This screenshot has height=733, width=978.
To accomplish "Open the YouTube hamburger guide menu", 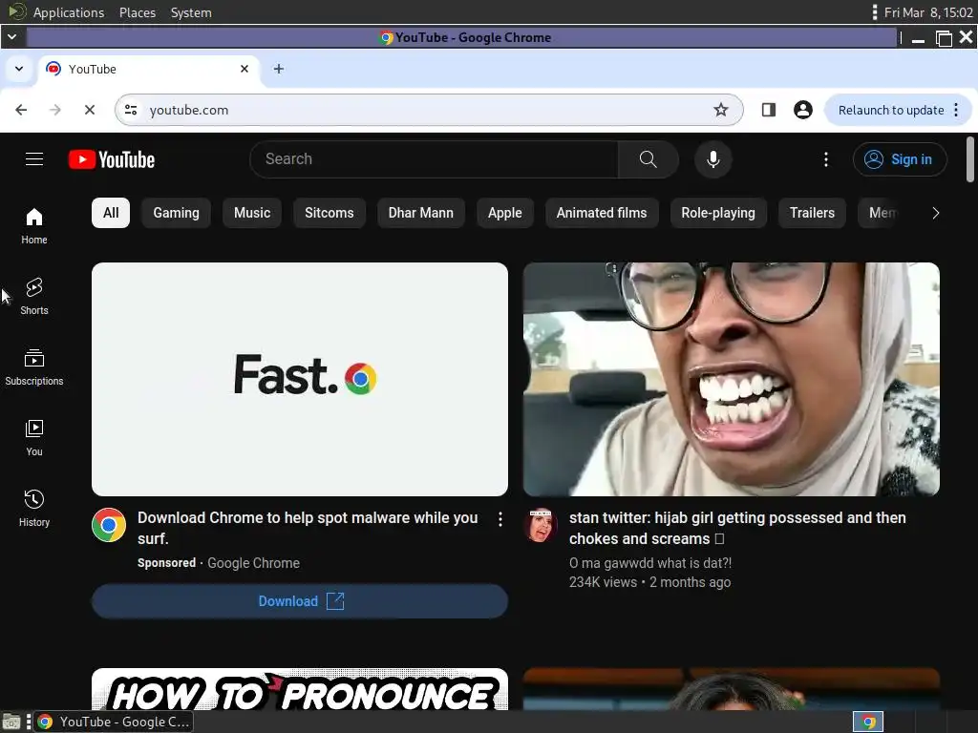I will tap(34, 159).
